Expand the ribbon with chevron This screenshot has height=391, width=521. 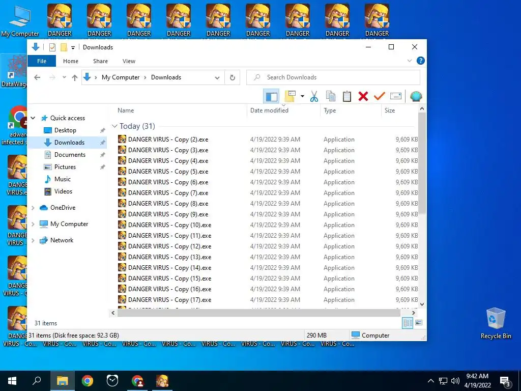point(410,61)
